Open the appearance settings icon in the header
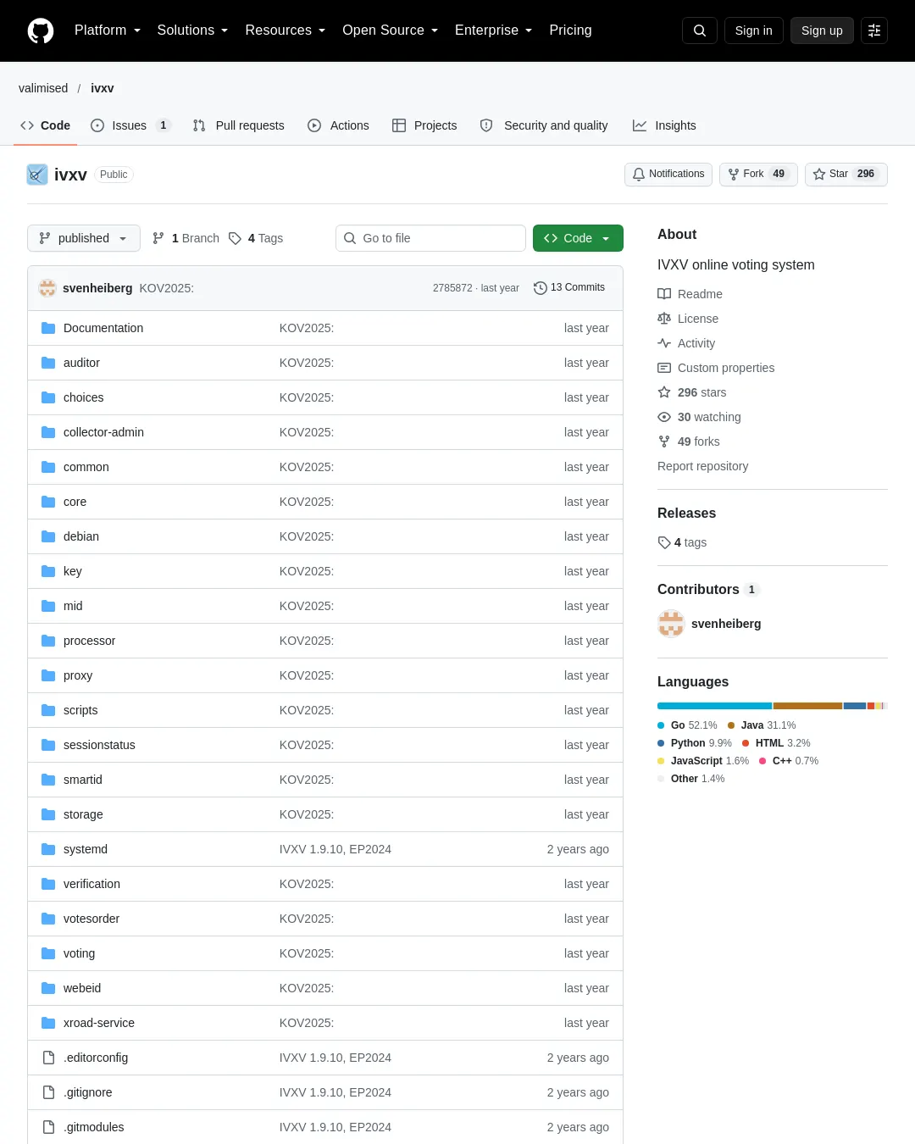The image size is (915, 1144). click(874, 31)
